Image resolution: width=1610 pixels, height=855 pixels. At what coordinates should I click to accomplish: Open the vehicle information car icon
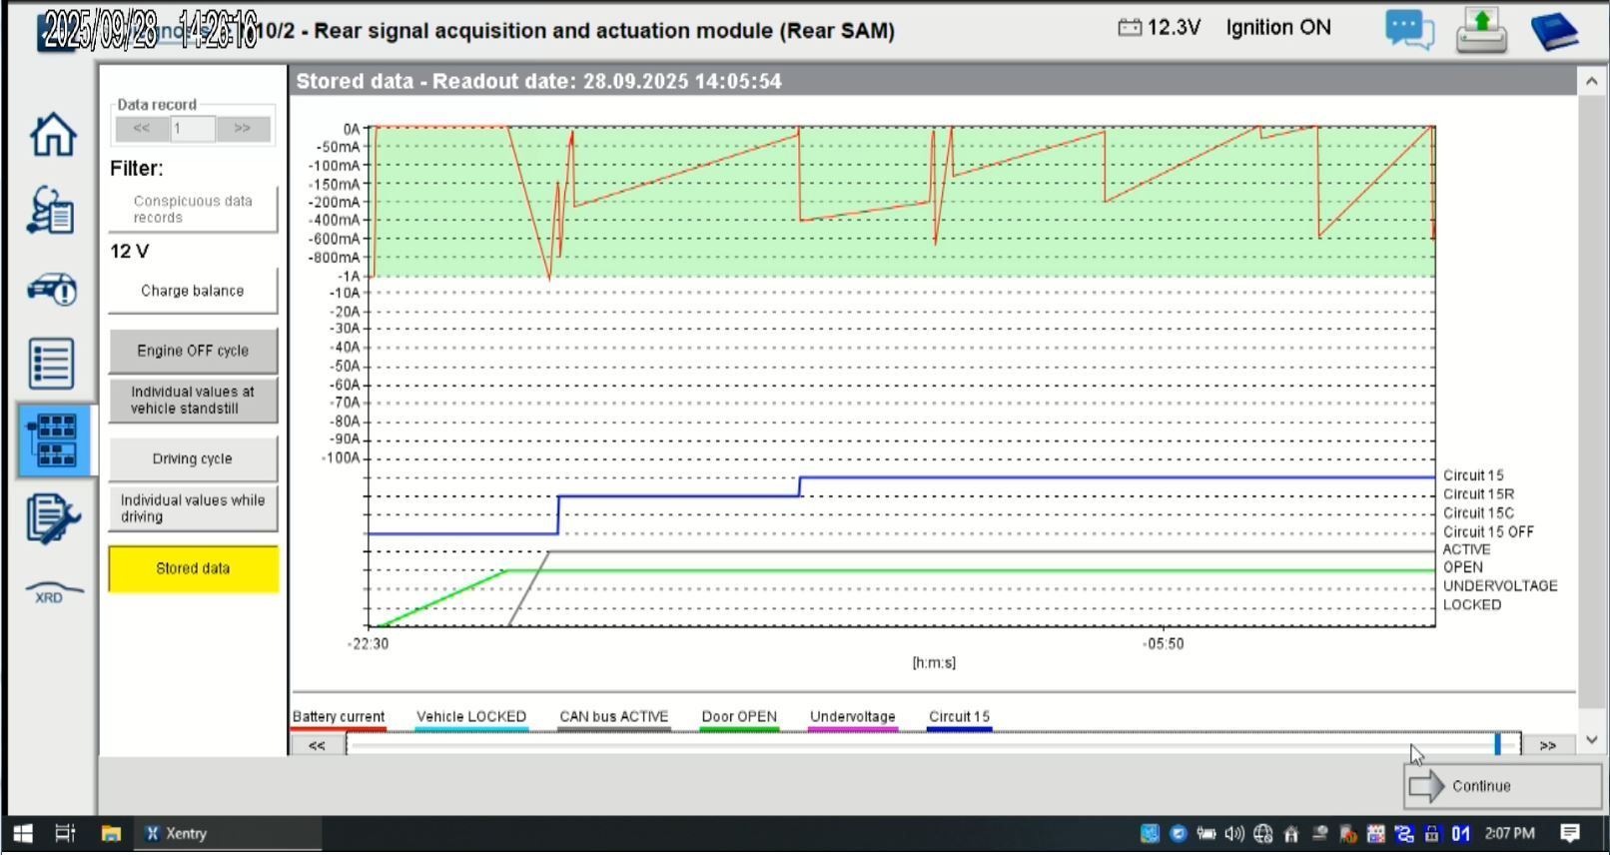pyautogui.click(x=52, y=289)
